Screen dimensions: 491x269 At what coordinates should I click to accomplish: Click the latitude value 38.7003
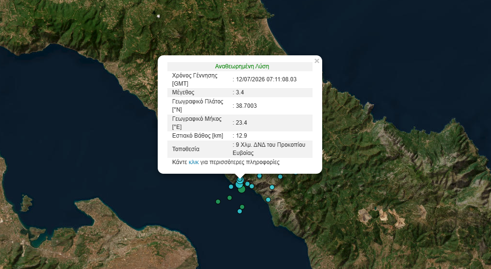pyautogui.click(x=246, y=105)
